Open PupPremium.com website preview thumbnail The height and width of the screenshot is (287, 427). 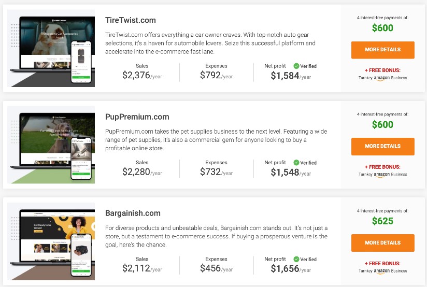coord(51,145)
